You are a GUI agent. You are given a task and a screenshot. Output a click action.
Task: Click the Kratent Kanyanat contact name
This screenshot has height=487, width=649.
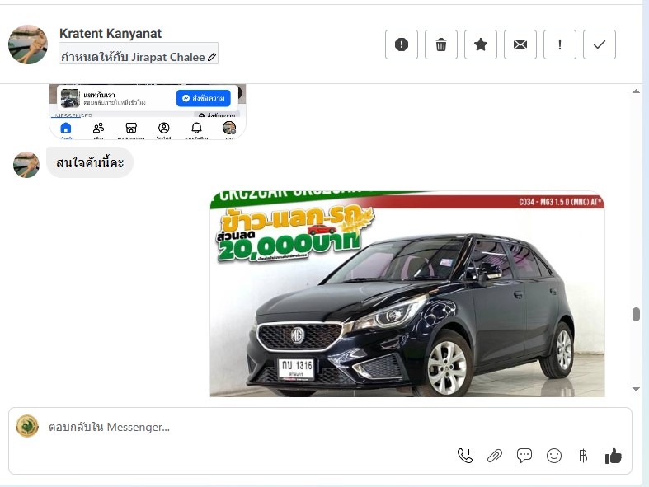tap(111, 34)
